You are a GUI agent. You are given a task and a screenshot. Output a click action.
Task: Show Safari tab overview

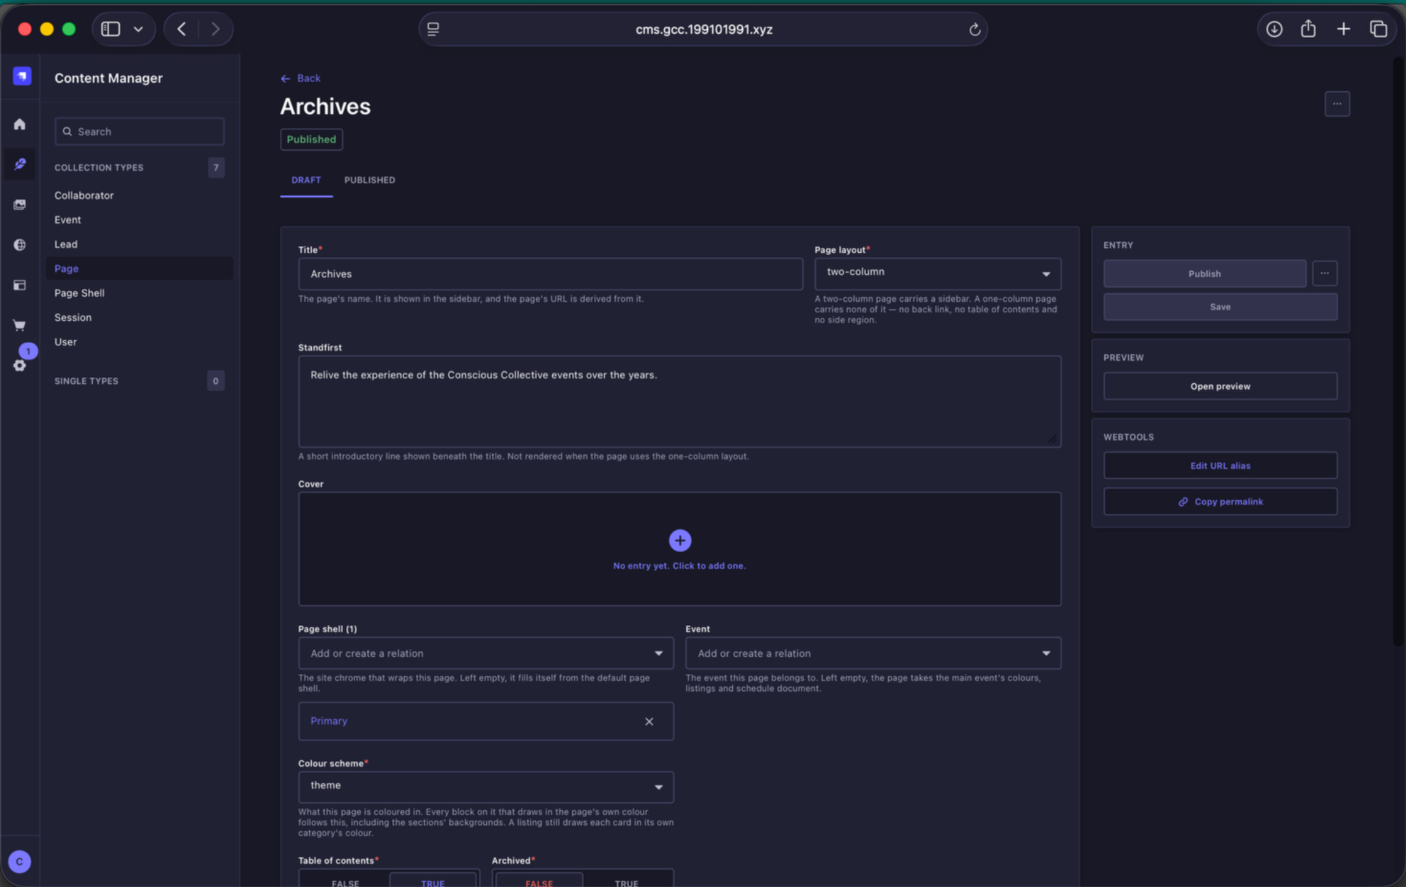tap(1378, 29)
